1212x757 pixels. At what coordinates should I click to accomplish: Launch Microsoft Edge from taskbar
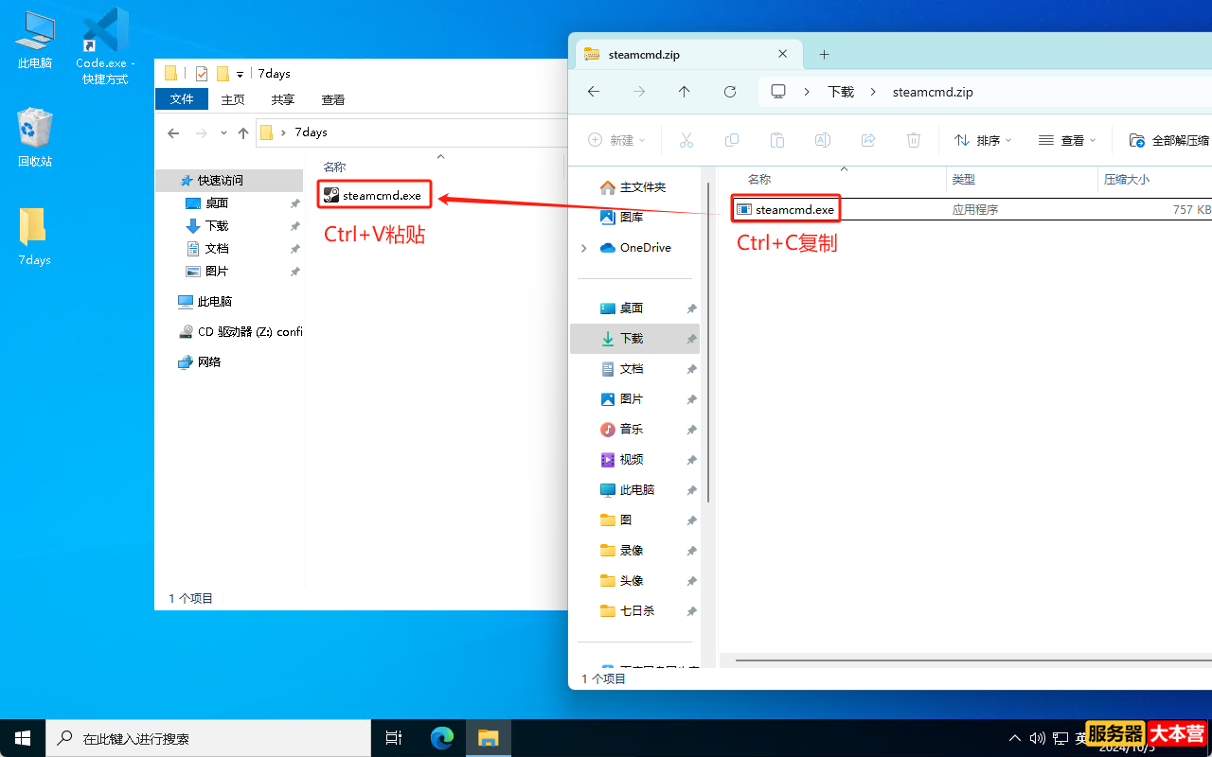click(x=442, y=738)
